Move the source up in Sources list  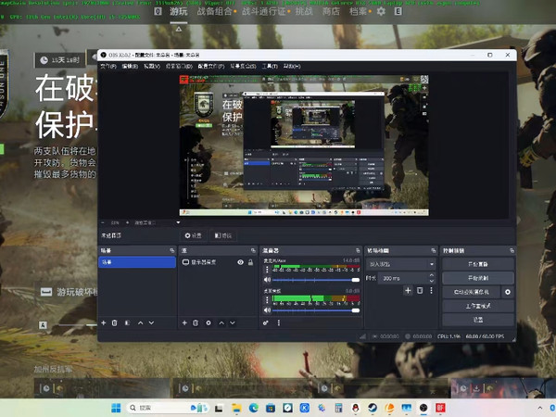click(221, 323)
